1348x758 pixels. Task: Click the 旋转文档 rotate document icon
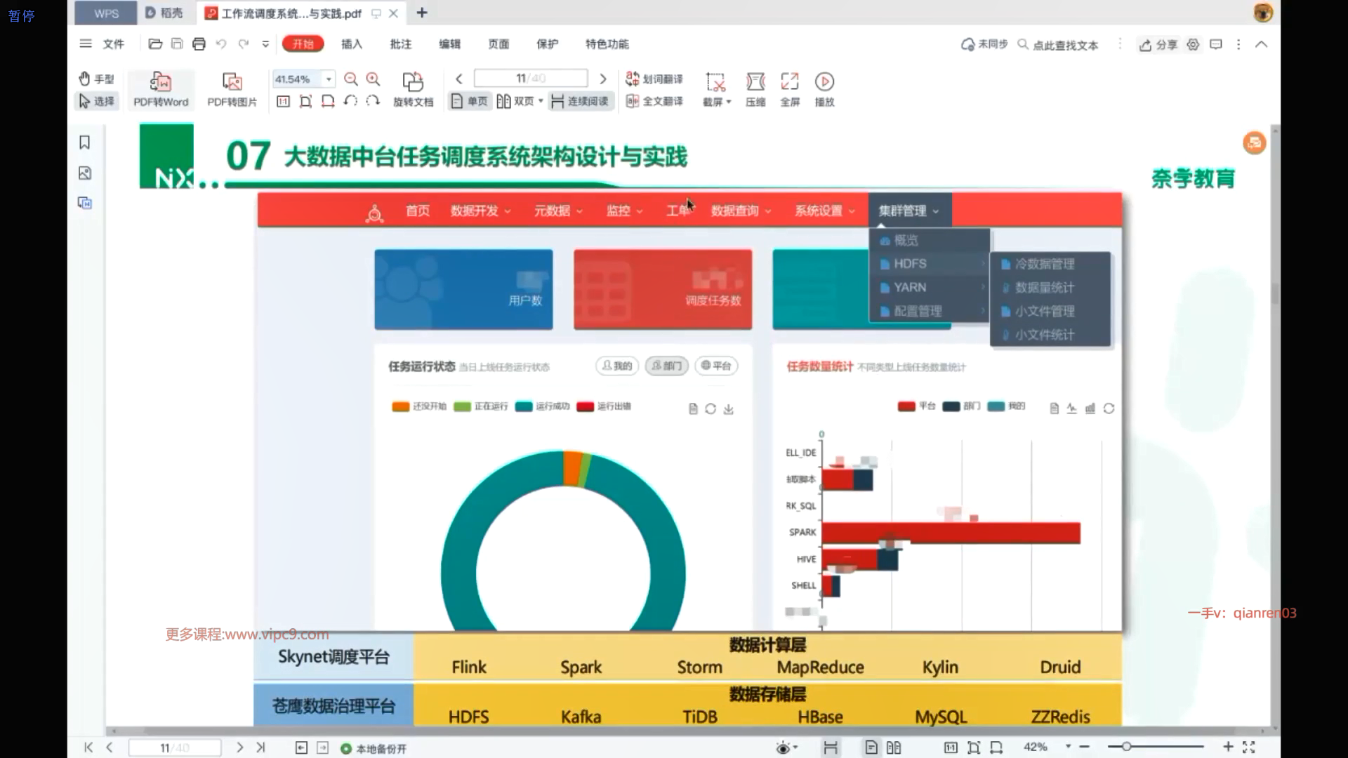[x=413, y=82]
